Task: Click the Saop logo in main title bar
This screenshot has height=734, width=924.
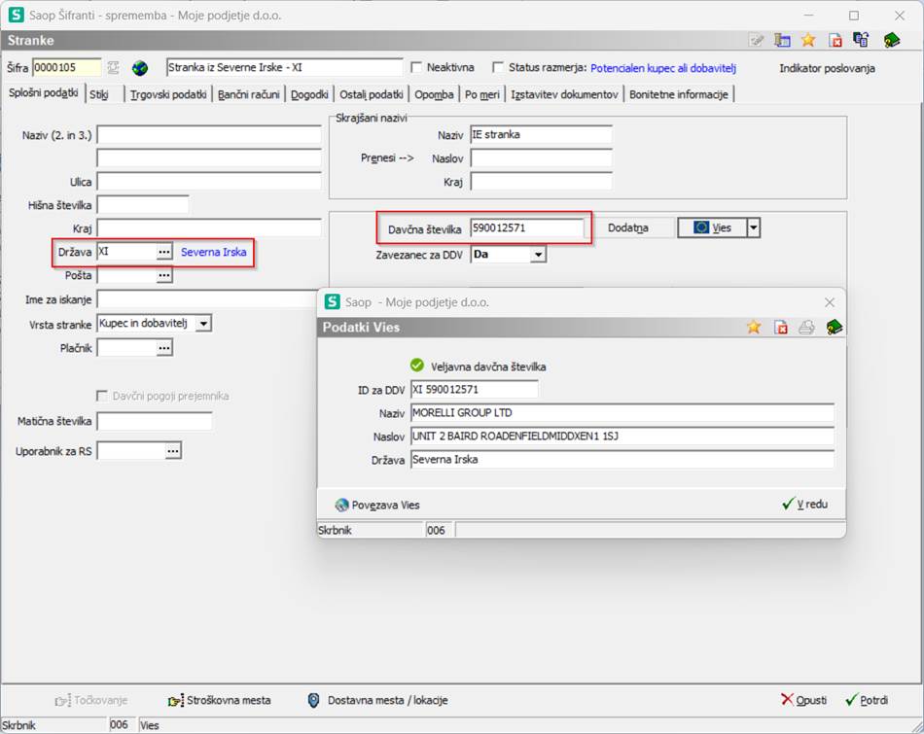Action: [16, 15]
